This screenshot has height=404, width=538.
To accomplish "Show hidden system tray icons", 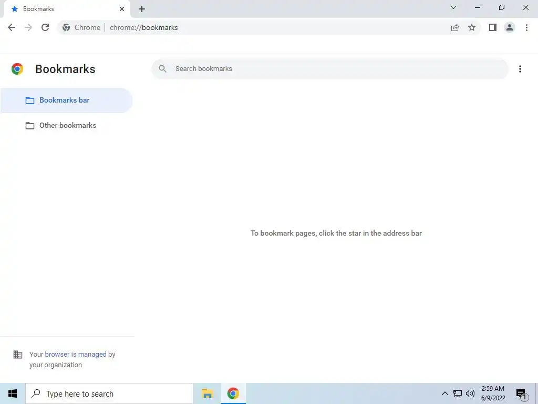I will [x=444, y=393].
